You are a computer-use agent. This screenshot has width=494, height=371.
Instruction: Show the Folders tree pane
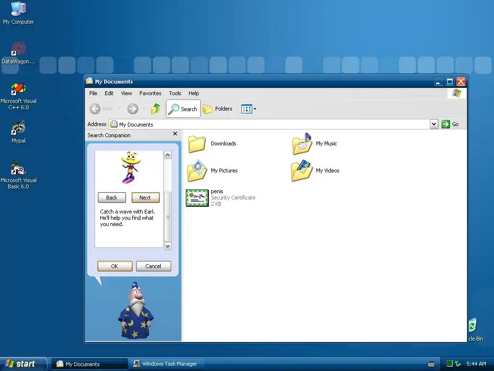point(218,109)
